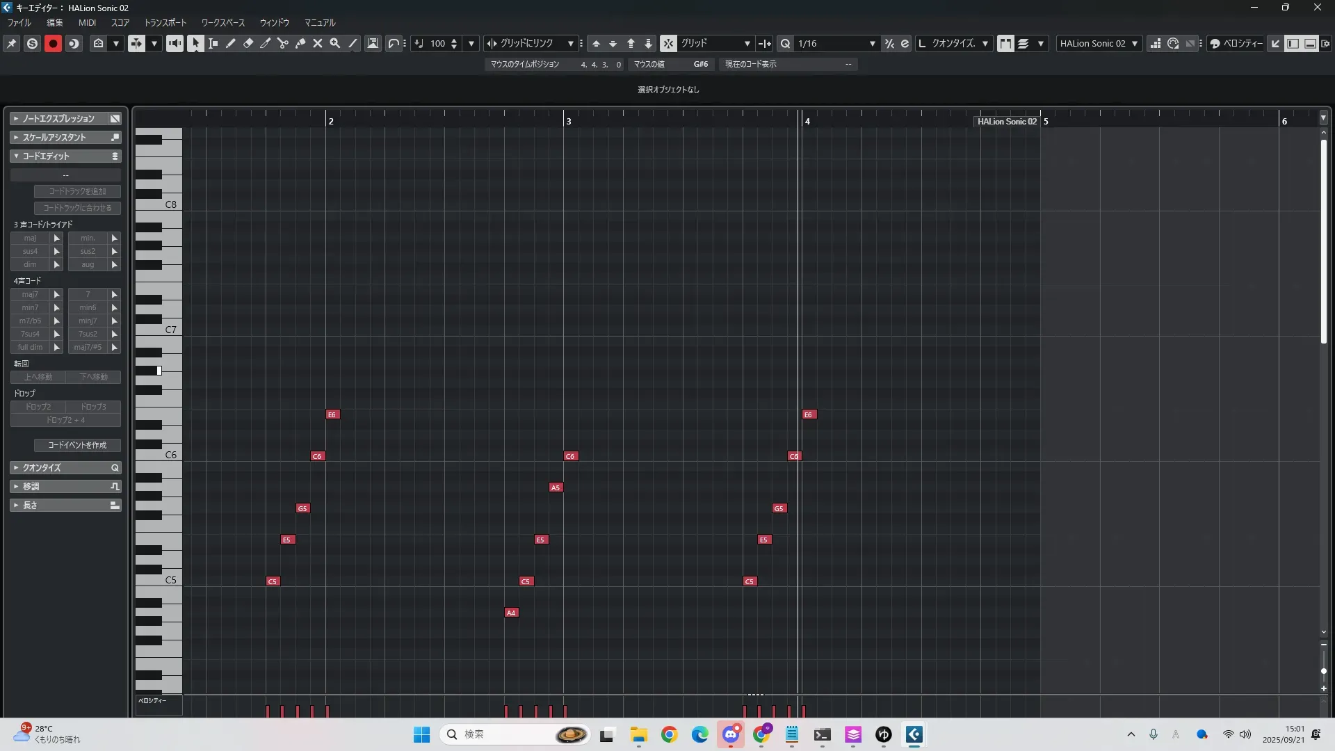Select the Glue tool
Image resolution: width=1335 pixels, height=751 pixels.
pyautogui.click(x=300, y=44)
